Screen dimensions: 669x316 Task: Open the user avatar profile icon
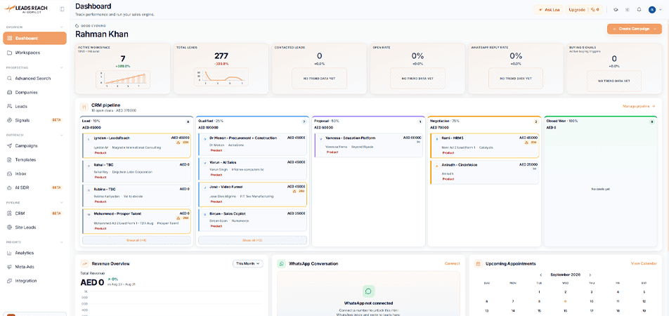[x=652, y=9]
